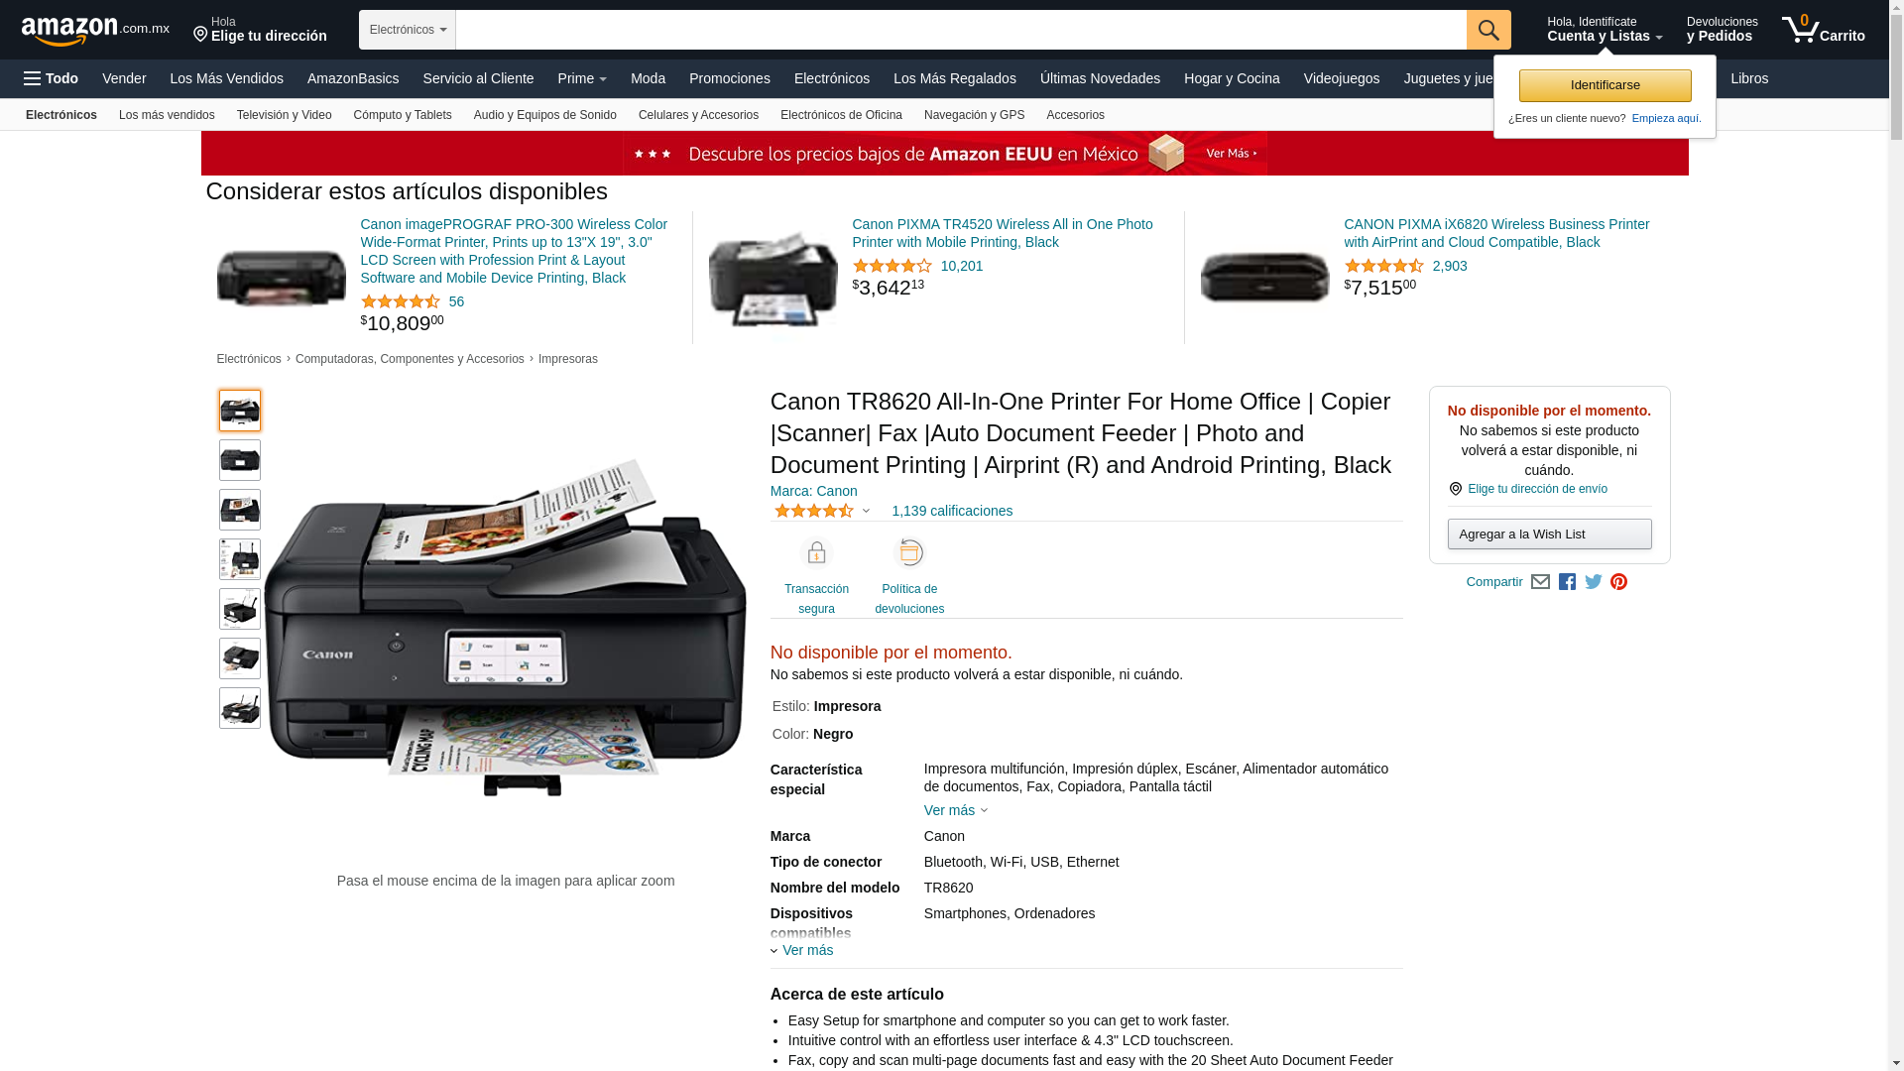Image resolution: width=1904 pixels, height=1071 pixels.
Task: Open the Todo hamburger menu
Action: 52,78
